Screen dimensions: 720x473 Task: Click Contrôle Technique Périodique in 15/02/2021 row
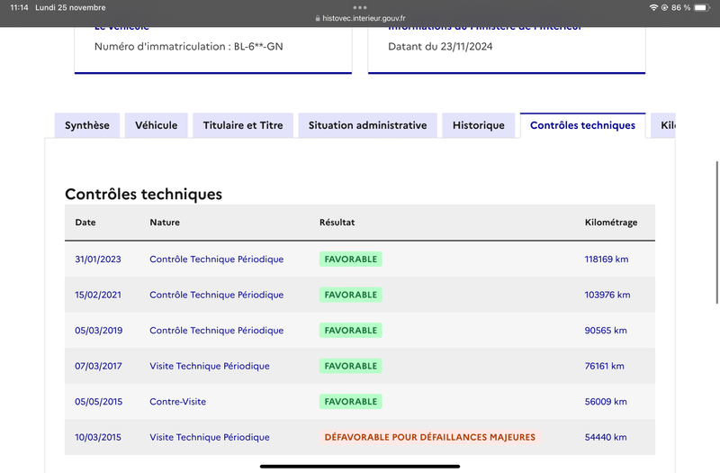tap(216, 295)
